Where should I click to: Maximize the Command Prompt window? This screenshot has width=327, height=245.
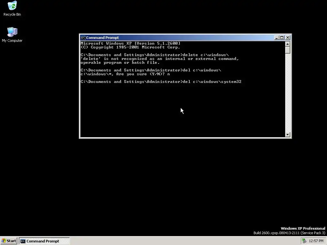pos(282,38)
